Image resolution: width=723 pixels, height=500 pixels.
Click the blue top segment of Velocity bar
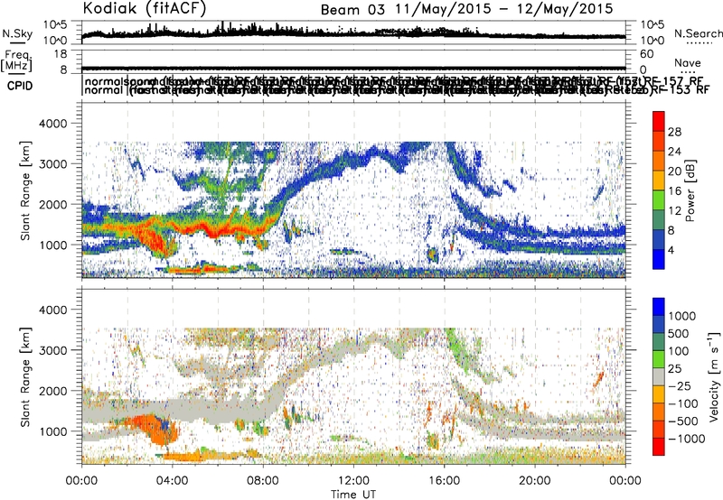click(x=659, y=307)
